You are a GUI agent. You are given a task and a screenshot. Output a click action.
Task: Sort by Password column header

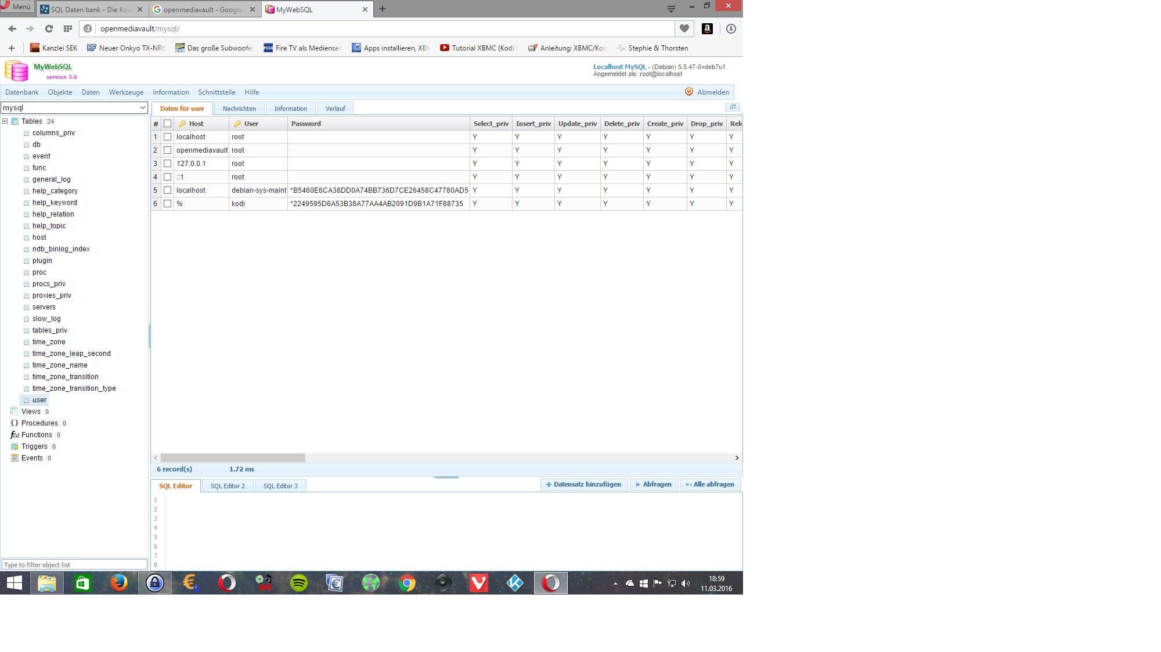coord(378,124)
